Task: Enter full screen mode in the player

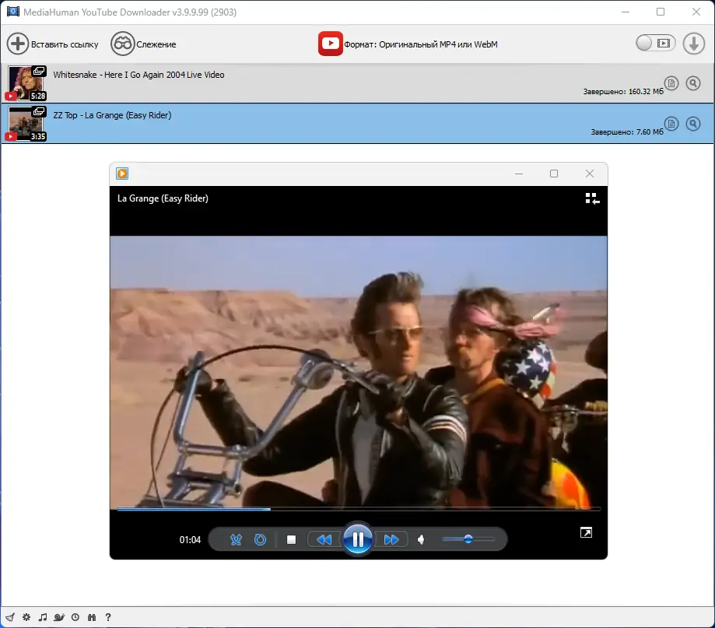Action: click(x=586, y=532)
